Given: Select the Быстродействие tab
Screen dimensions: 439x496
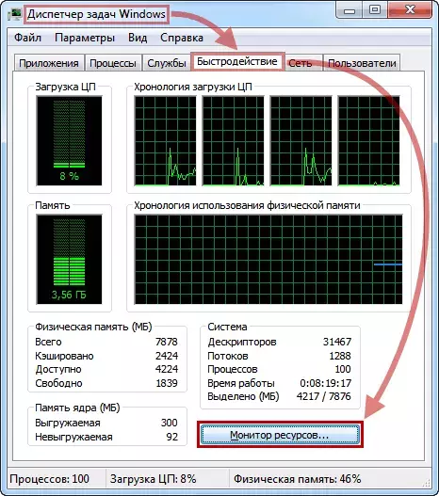Looking at the screenshot, I should coord(237,61).
